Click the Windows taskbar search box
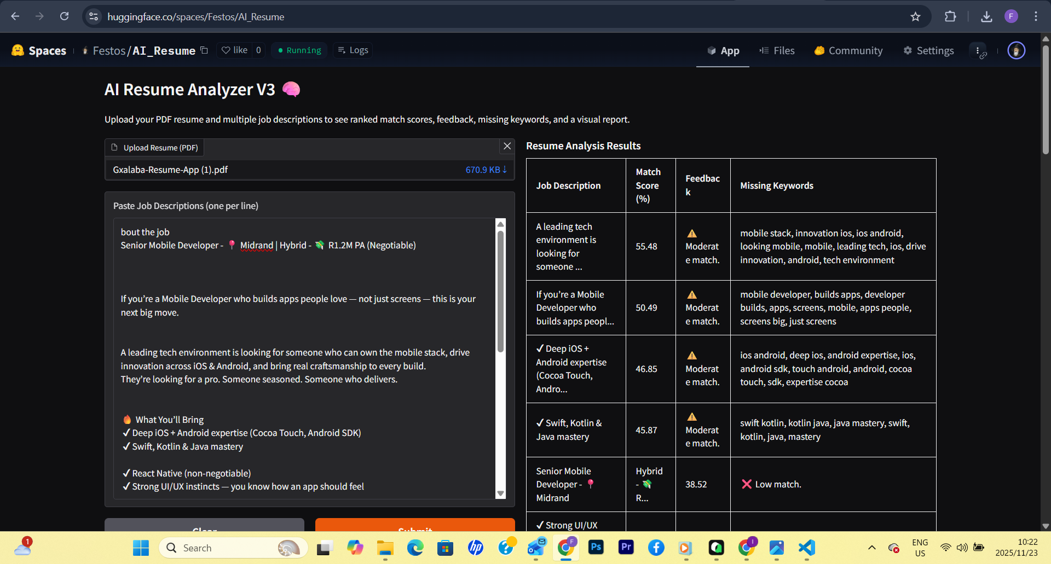 pos(233,548)
